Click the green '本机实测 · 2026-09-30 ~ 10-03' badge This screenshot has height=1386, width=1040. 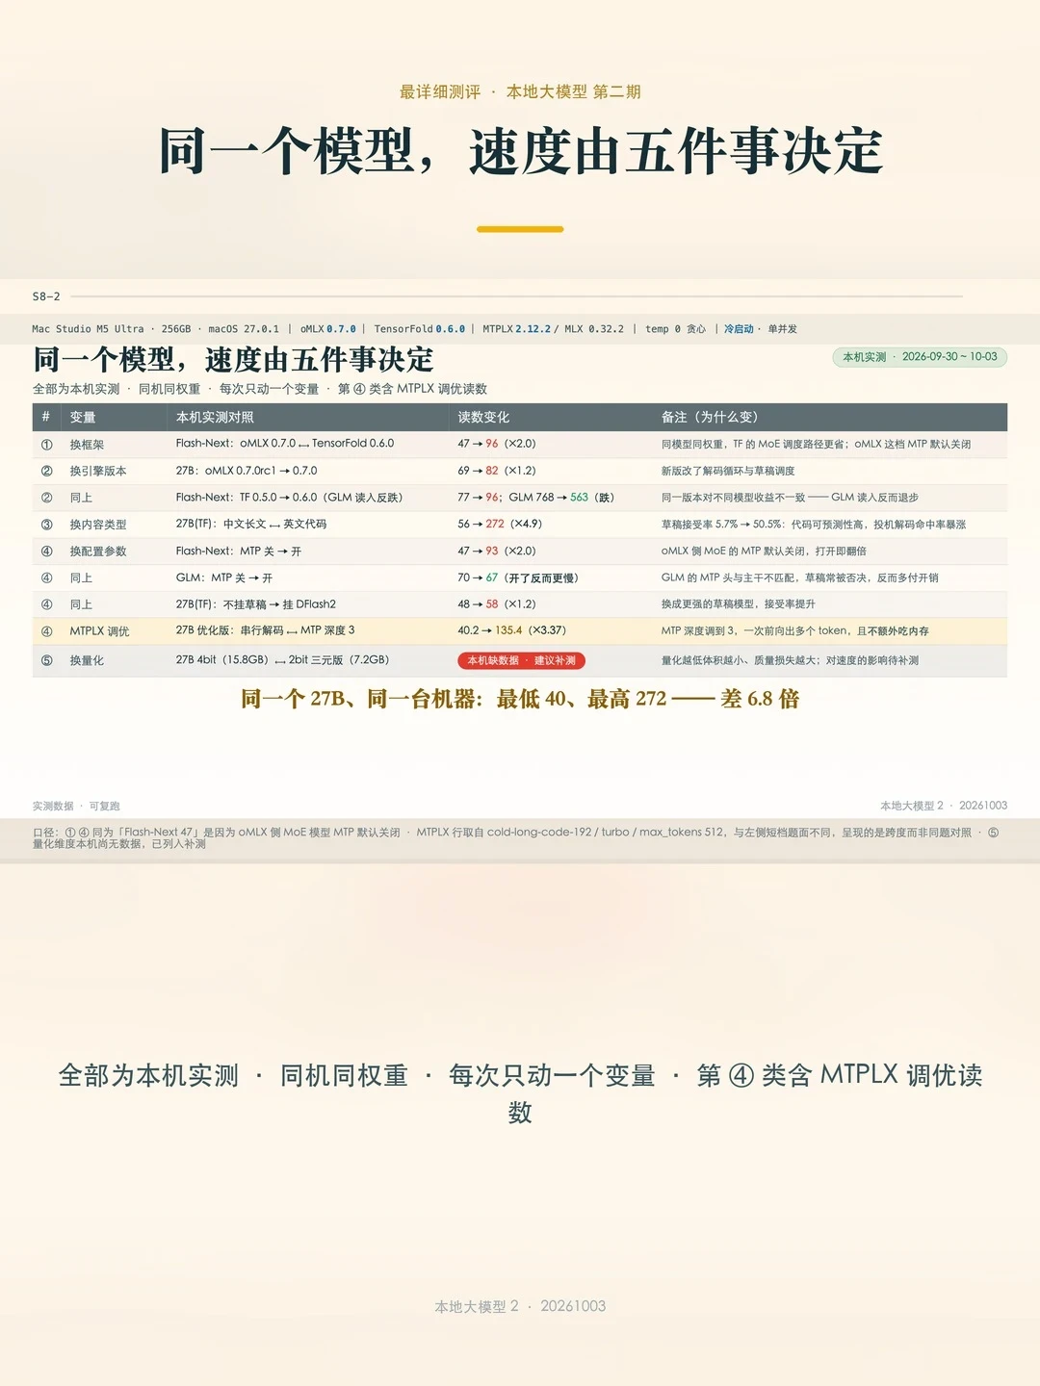pos(920,357)
